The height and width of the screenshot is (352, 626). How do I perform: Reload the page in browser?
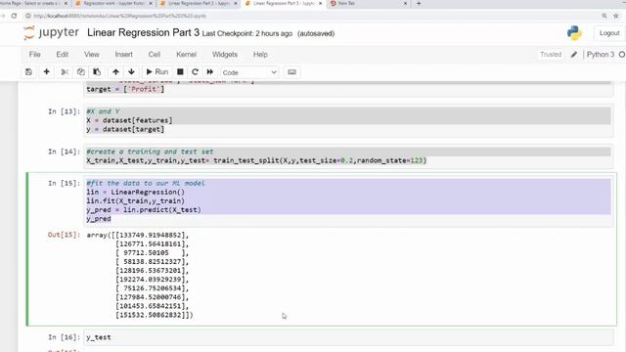[14, 16]
